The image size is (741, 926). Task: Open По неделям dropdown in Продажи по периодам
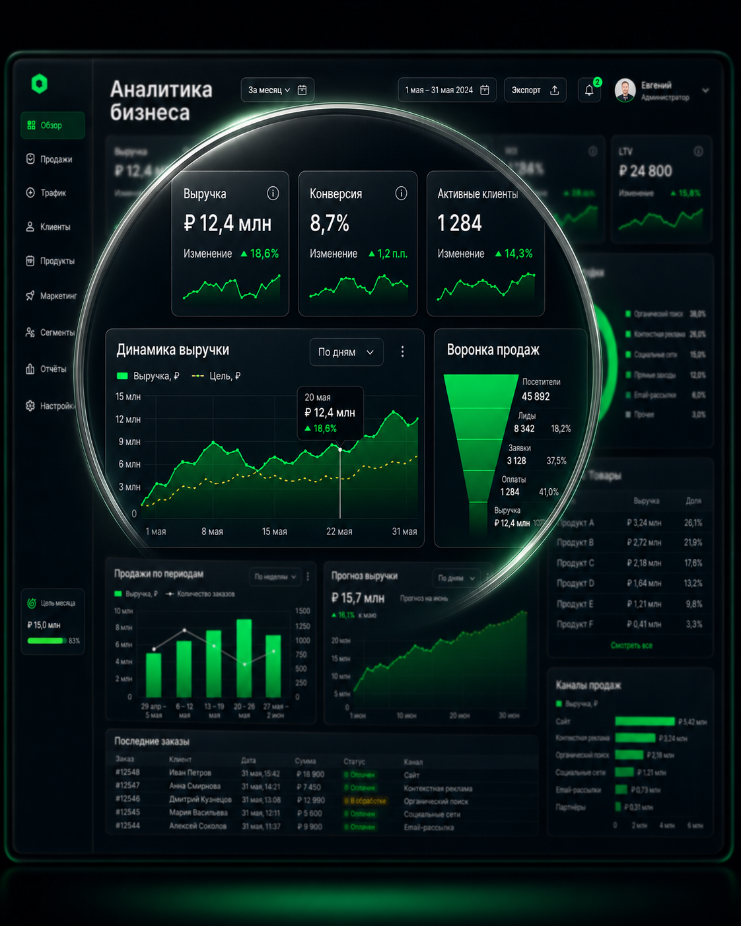[x=275, y=577]
